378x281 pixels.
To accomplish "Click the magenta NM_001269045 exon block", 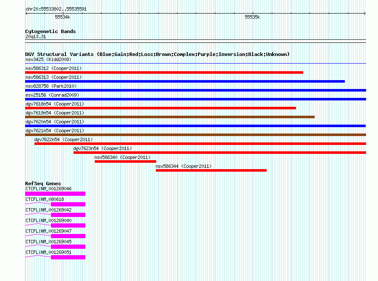I will click(x=68, y=247).
